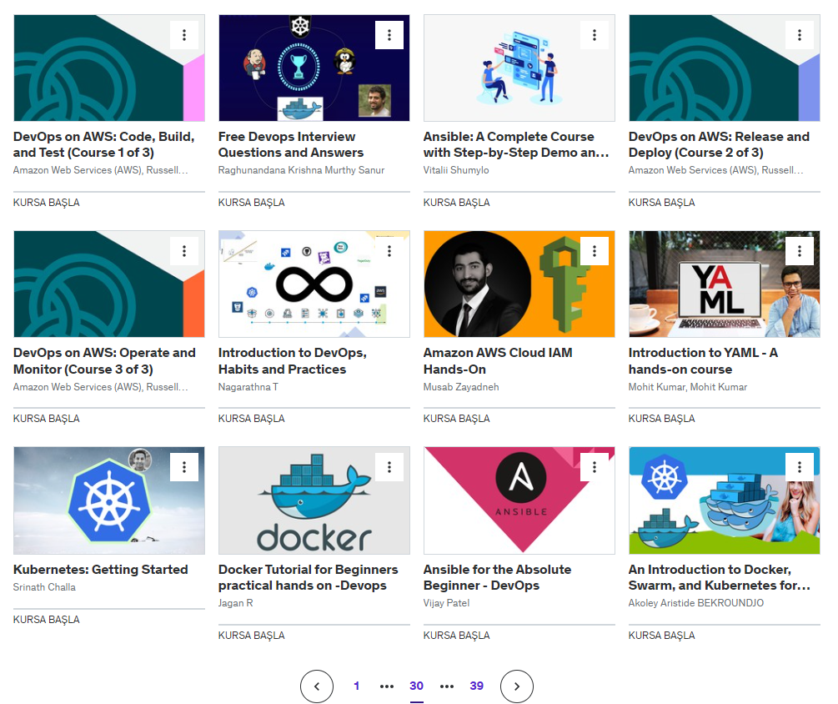The image size is (838, 704).
Task: Click instructor name Vijay Patel
Action: [447, 603]
